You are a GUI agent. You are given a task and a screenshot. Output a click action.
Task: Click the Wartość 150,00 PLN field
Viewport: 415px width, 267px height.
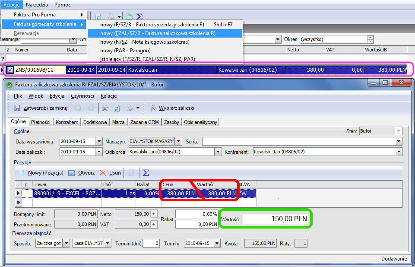(x=276, y=219)
